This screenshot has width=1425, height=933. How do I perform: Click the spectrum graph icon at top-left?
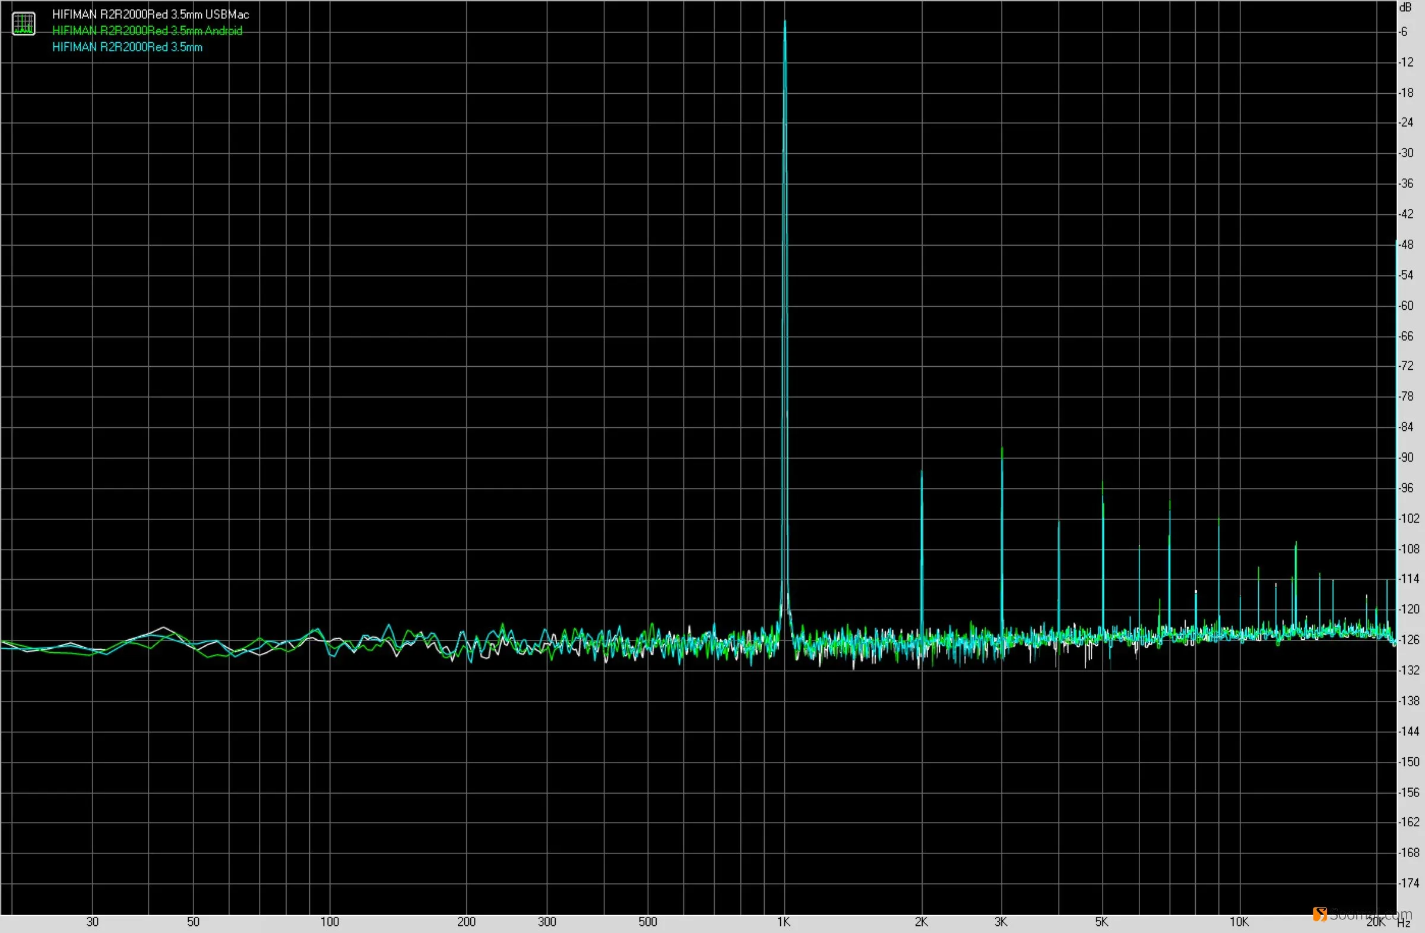(24, 23)
